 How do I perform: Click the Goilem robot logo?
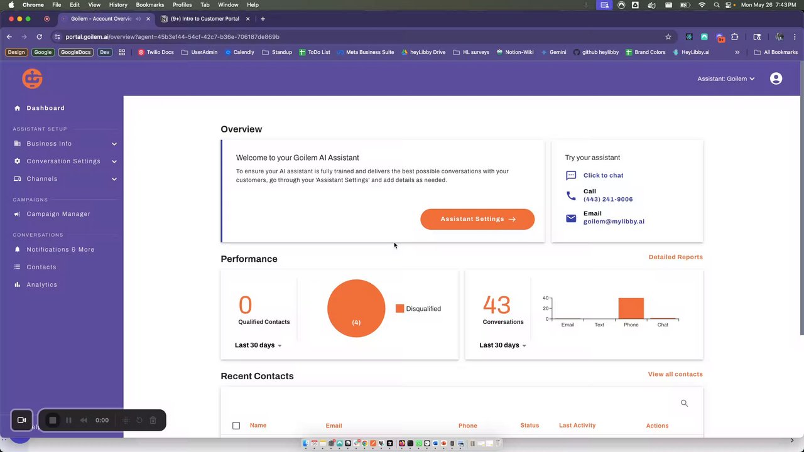(32, 78)
